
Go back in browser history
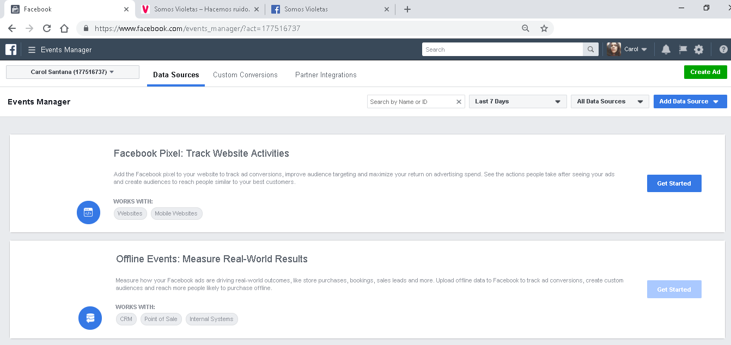pyautogui.click(x=12, y=28)
